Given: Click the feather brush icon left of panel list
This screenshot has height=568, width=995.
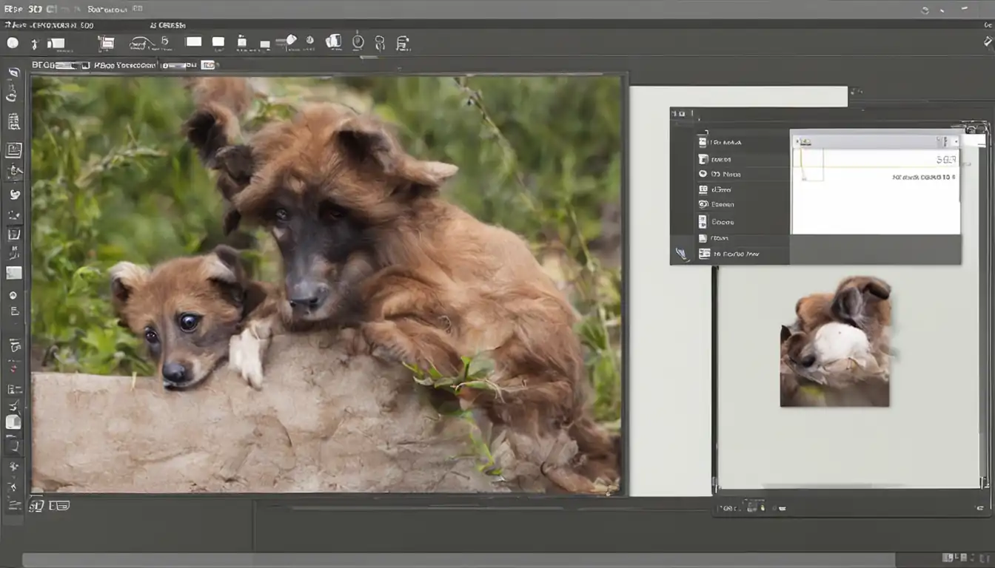Looking at the screenshot, I should (682, 254).
